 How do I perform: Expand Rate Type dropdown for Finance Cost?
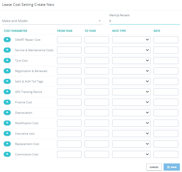point(131,102)
